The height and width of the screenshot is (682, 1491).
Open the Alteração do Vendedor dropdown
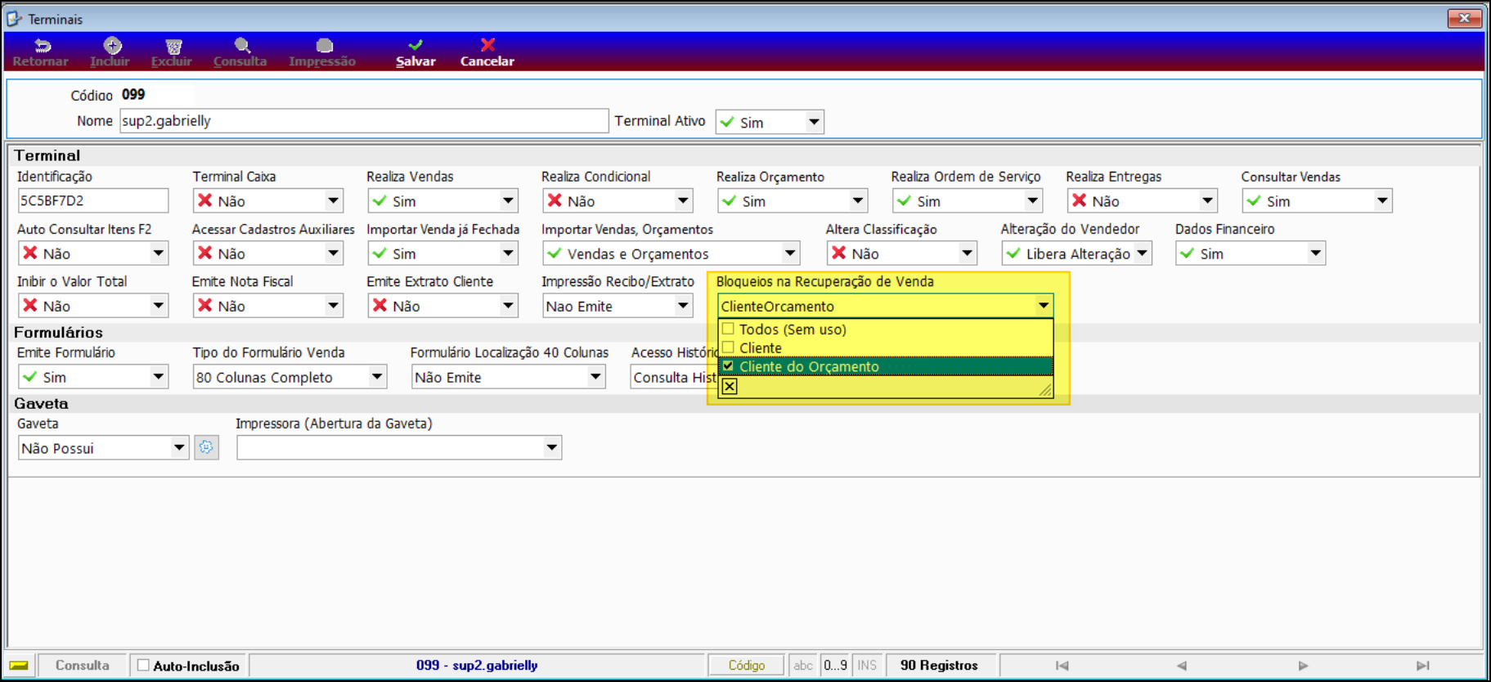pyautogui.click(x=1142, y=253)
